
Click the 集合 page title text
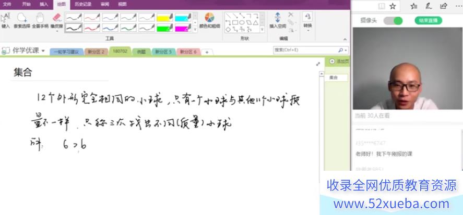pyautogui.click(x=23, y=72)
